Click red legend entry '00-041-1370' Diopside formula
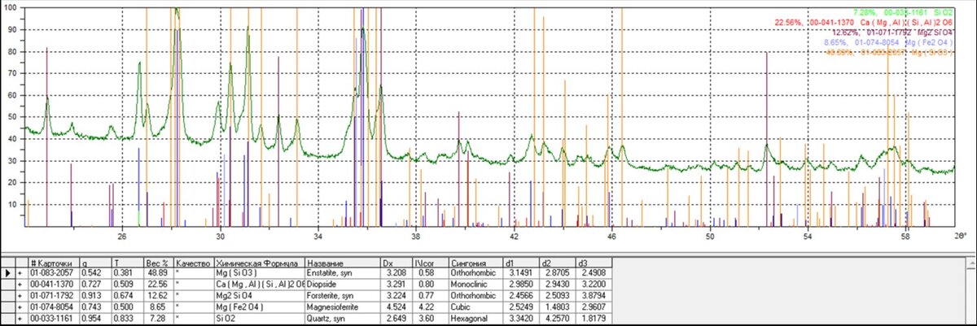 [x=865, y=22]
